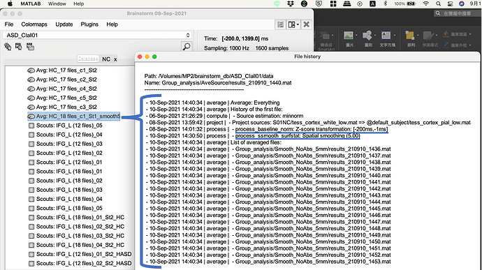This screenshot has height=270, width=482.
Task: Select the NC search tab
Action: (106, 59)
